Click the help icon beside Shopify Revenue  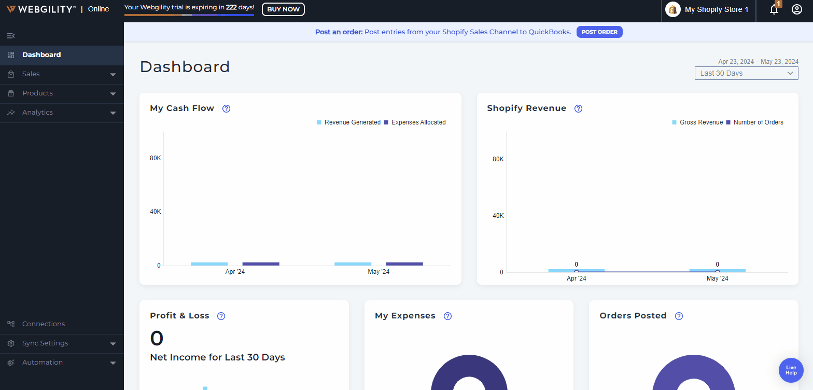(x=579, y=108)
